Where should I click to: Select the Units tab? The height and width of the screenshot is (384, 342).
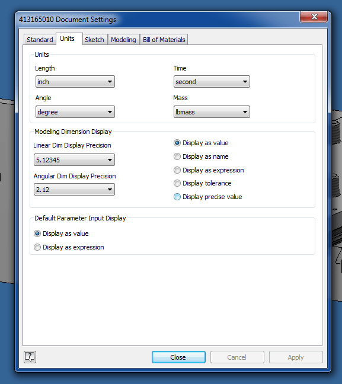[x=69, y=39]
